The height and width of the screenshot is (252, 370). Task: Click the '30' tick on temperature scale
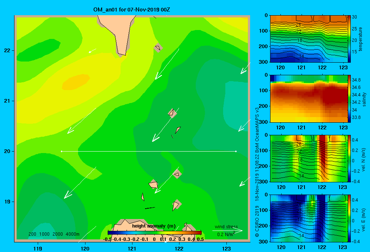pos(354,17)
